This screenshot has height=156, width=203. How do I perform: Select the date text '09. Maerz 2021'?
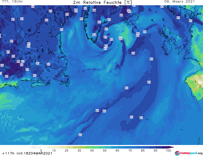pyautogui.click(x=179, y=2)
